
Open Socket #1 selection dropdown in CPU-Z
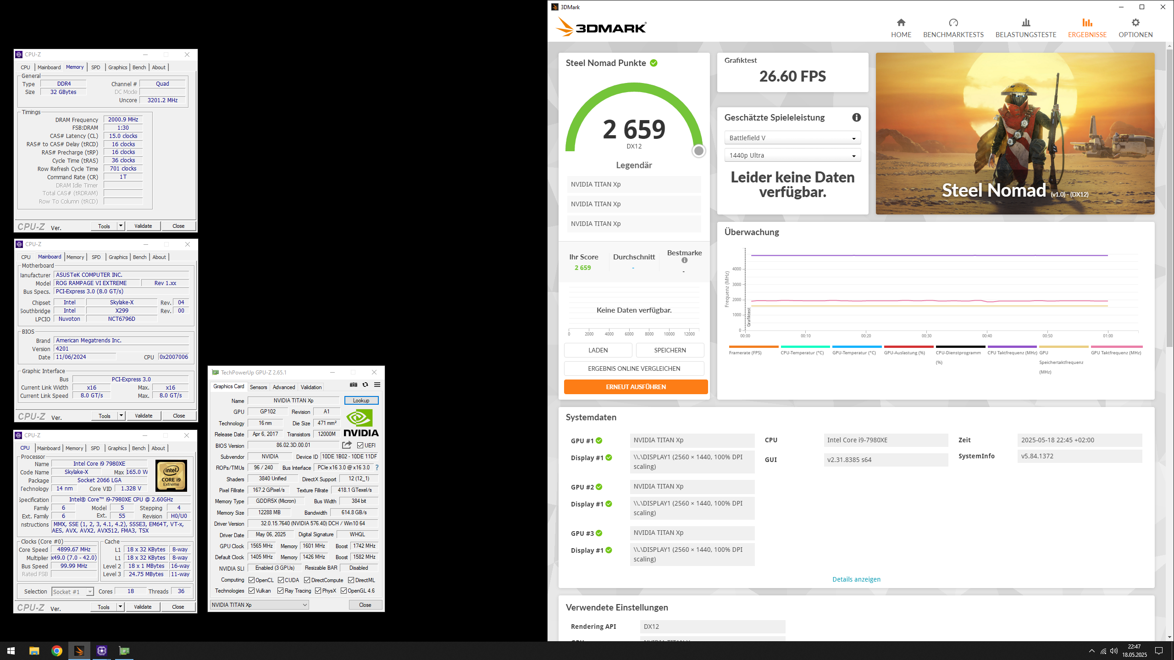tap(72, 592)
